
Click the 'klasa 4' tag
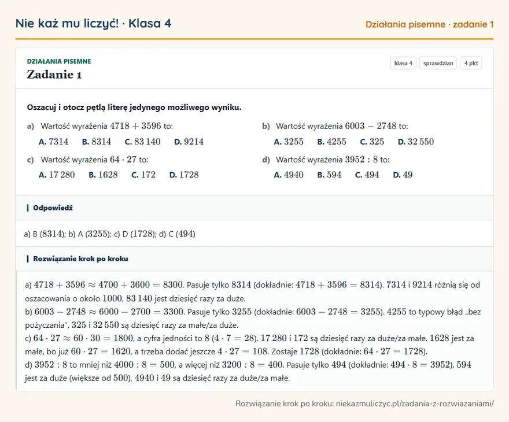coord(403,63)
